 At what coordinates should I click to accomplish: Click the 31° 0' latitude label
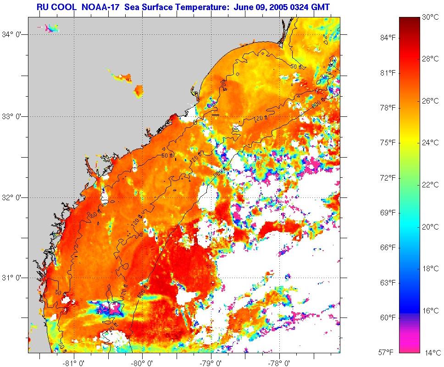(x=14, y=278)
